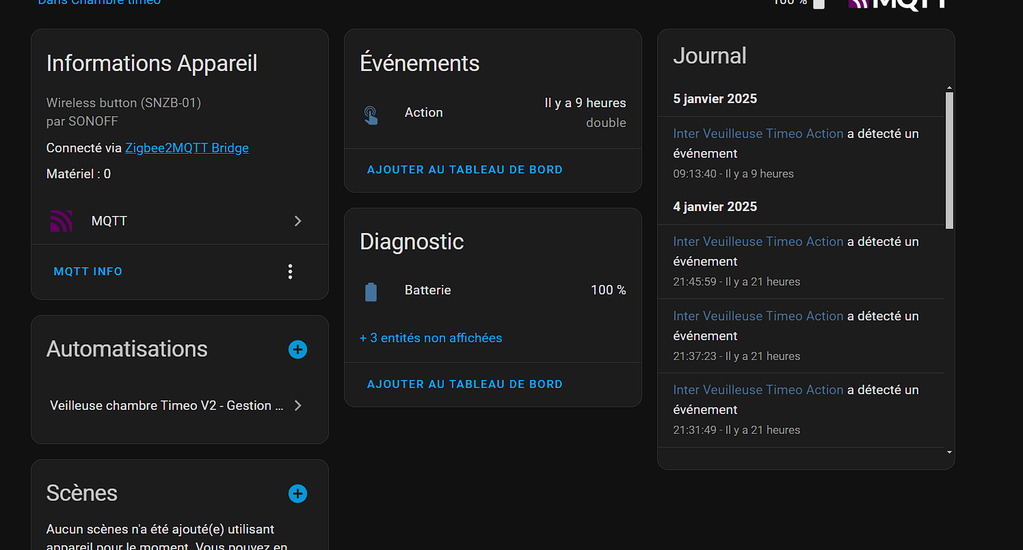Open the MQTT integration row chevron
Viewport: 1023px width, 550px height.
pos(297,221)
